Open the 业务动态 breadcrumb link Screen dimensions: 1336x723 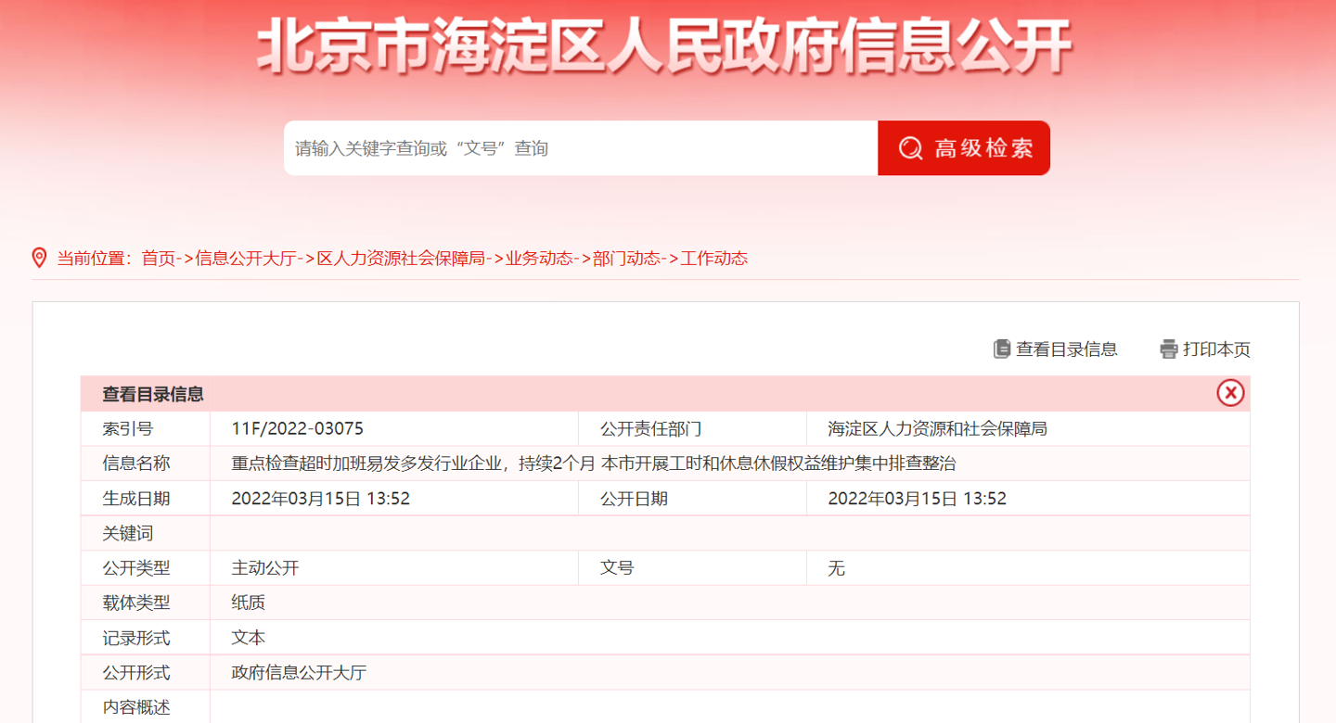(x=539, y=259)
